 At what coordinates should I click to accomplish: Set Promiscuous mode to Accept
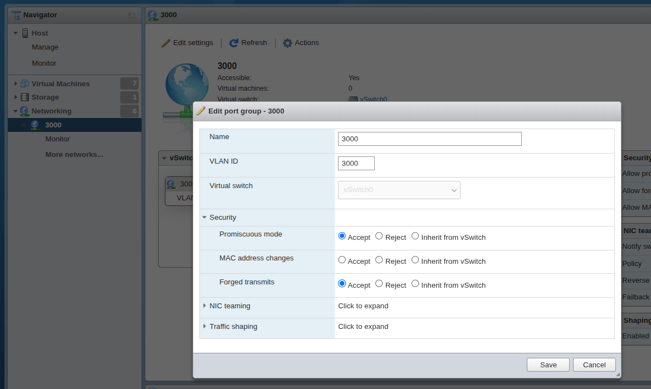click(x=342, y=236)
